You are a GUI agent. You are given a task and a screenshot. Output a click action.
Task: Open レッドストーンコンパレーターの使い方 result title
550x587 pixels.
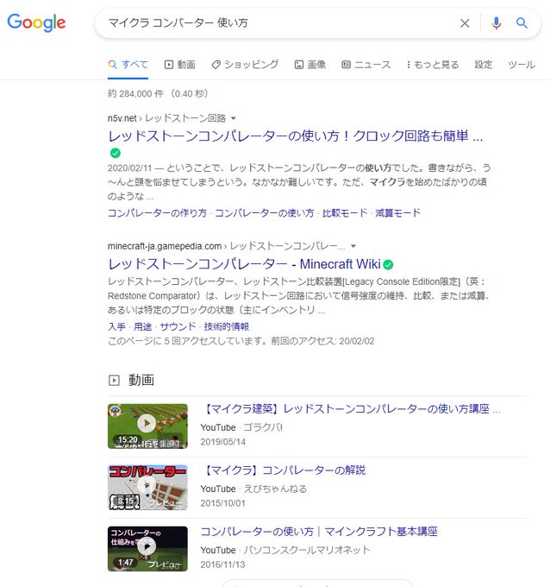click(296, 136)
